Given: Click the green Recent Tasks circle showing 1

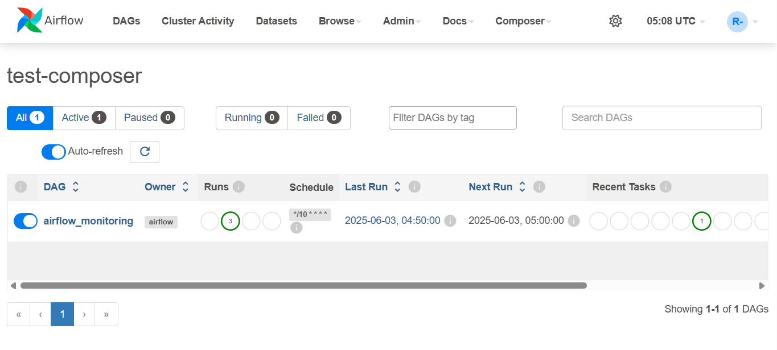Looking at the screenshot, I should (702, 221).
